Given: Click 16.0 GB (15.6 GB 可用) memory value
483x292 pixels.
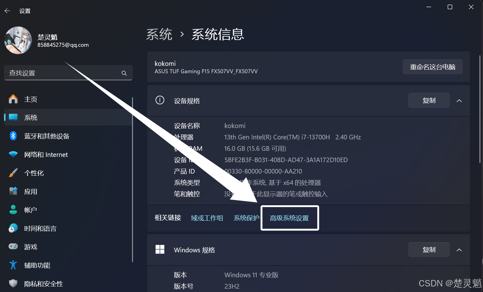Looking at the screenshot, I should point(255,149).
